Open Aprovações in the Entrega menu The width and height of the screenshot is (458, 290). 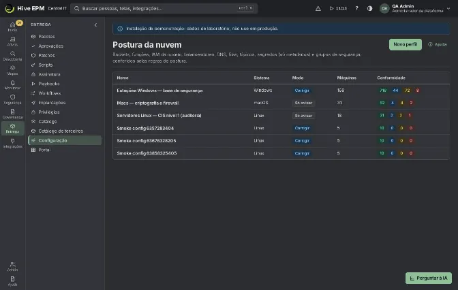[x=65, y=46]
